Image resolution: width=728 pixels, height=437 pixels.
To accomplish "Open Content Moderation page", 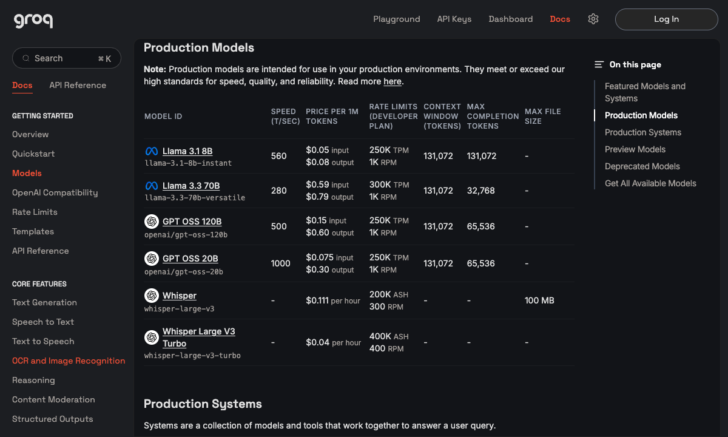I will [53, 399].
